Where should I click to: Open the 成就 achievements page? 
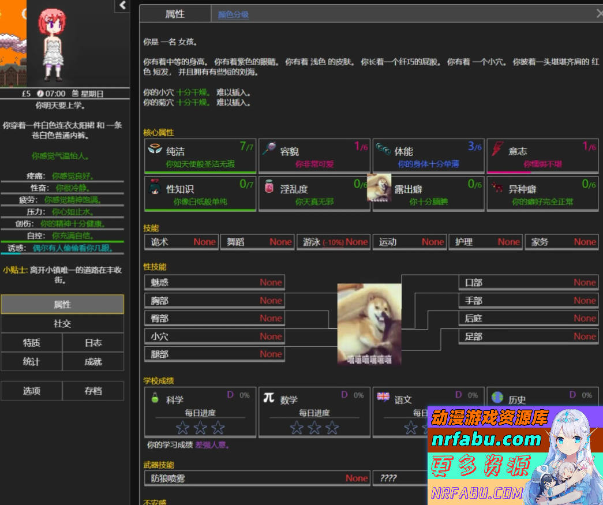(93, 362)
